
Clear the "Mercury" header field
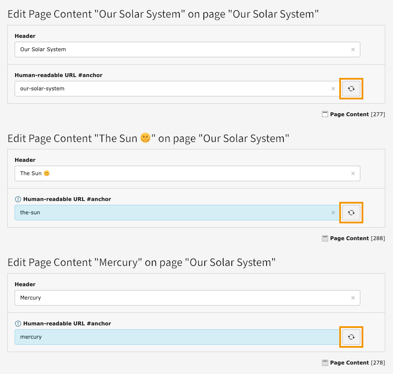click(x=353, y=298)
